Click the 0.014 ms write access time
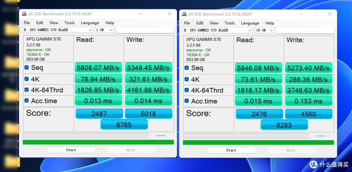The image size is (352, 172). pyautogui.click(x=148, y=101)
